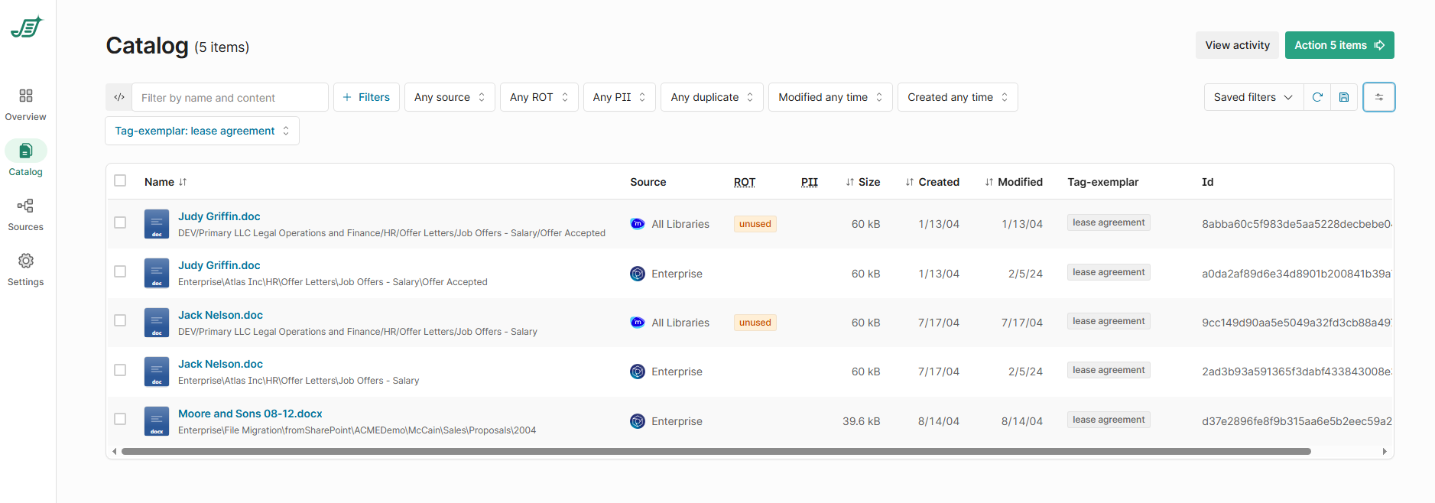Click Enterprise source icon for Moore and Sons
1435x503 pixels.
(638, 421)
